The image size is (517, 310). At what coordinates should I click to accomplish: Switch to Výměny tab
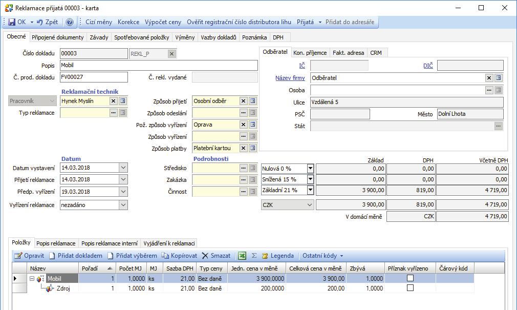pyautogui.click(x=185, y=37)
